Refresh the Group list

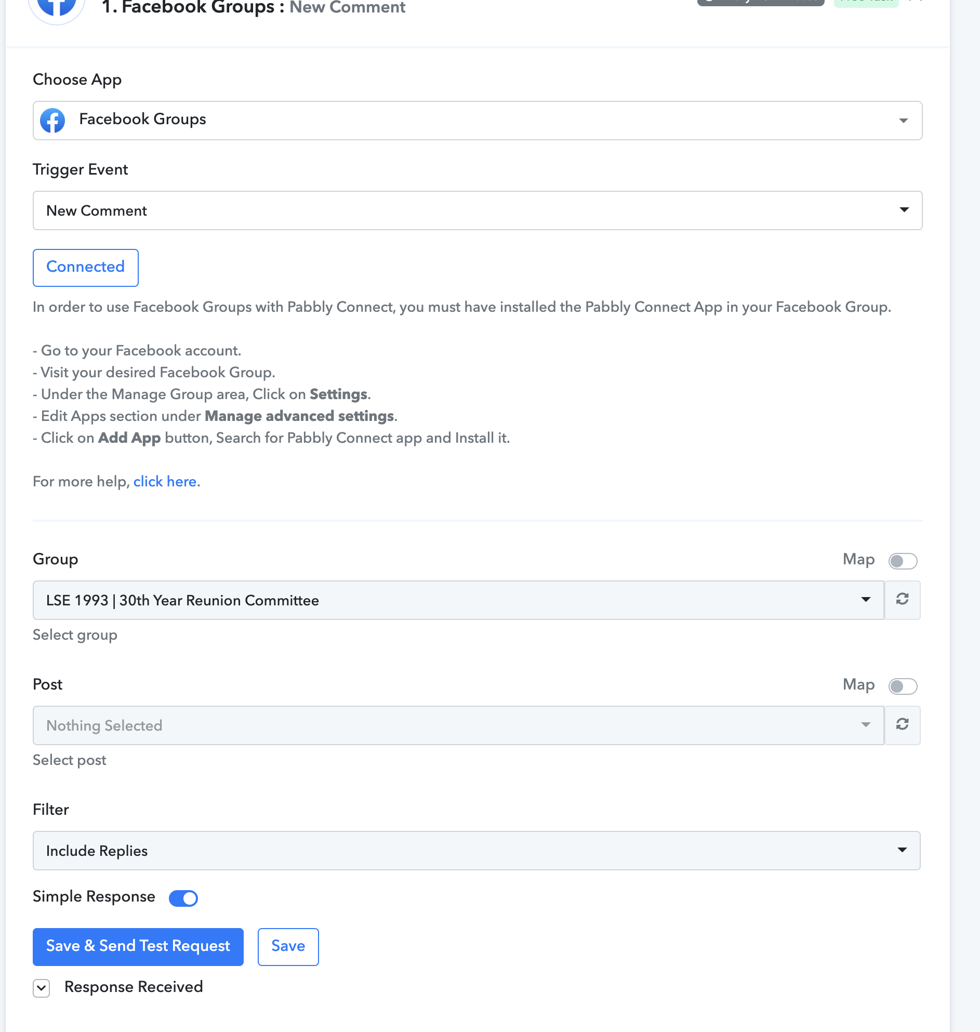click(x=902, y=600)
